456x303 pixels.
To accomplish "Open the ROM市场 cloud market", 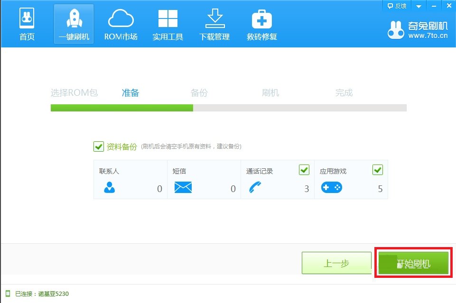I will tap(121, 23).
